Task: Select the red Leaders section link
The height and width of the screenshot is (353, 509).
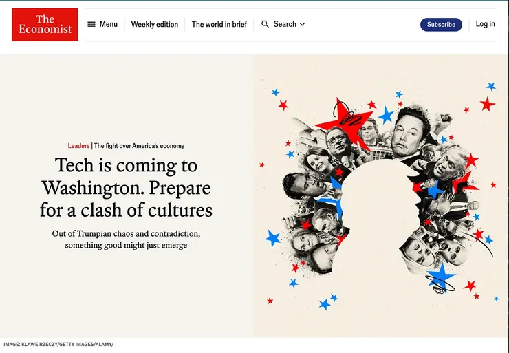Action: click(78, 146)
